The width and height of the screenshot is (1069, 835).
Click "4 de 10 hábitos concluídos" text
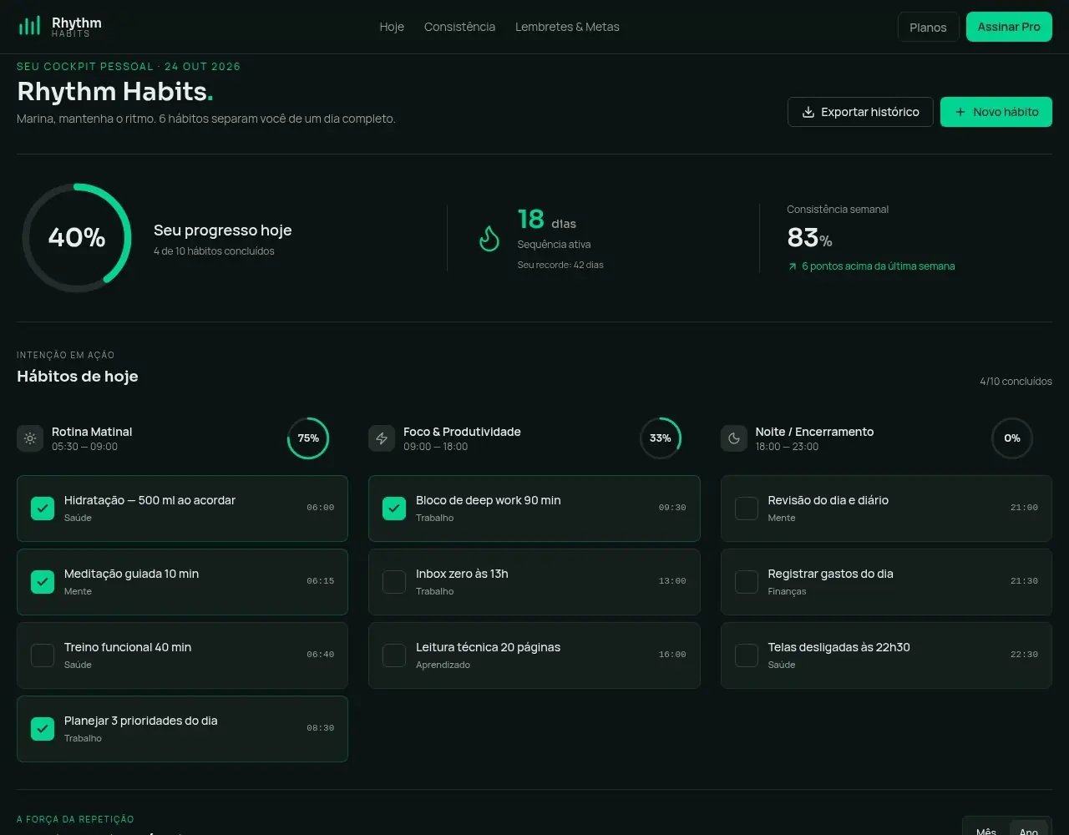point(214,251)
